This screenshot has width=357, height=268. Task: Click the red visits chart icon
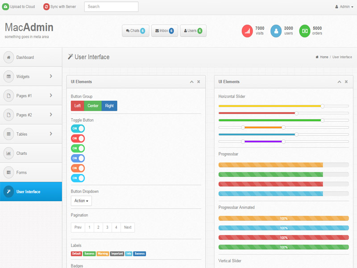point(247,31)
